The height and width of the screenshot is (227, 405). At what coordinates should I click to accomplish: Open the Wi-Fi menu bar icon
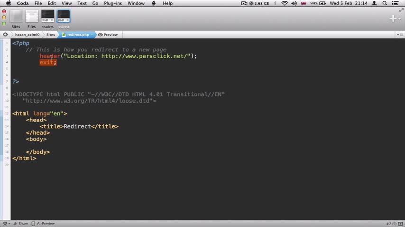[285, 3]
